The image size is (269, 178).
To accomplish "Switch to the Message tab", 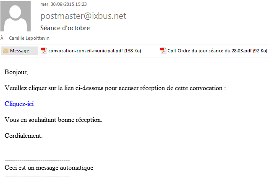I will tap(19, 51).
